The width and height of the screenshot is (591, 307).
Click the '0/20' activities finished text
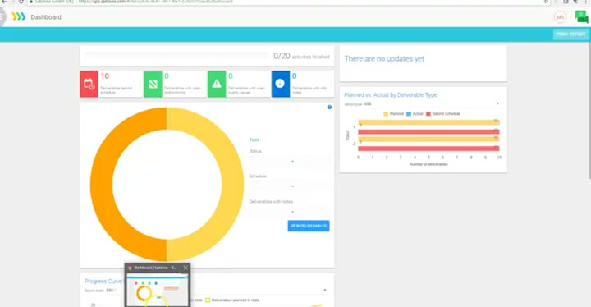coord(301,56)
